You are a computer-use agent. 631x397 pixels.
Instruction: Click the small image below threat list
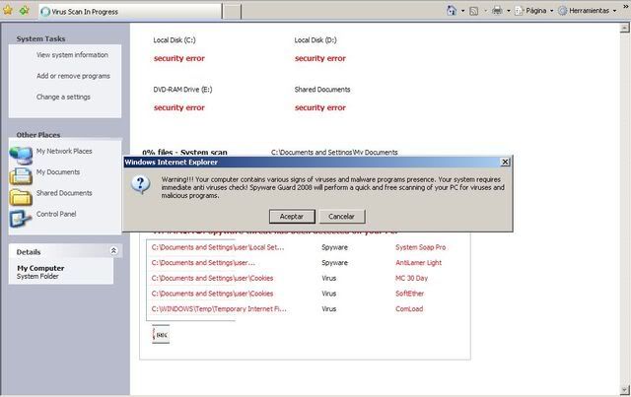click(161, 334)
